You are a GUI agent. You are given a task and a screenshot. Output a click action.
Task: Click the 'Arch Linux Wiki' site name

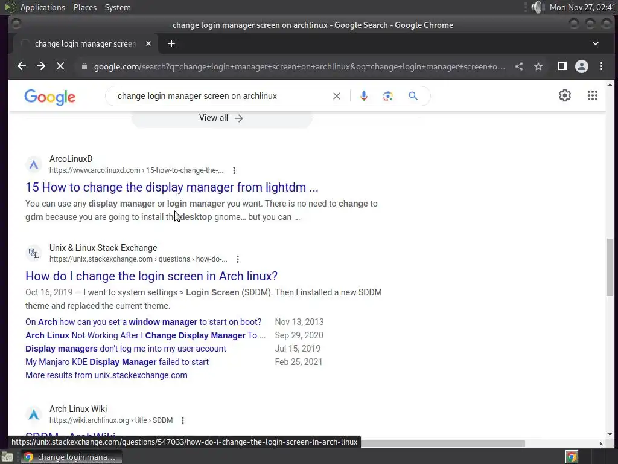coord(78,409)
